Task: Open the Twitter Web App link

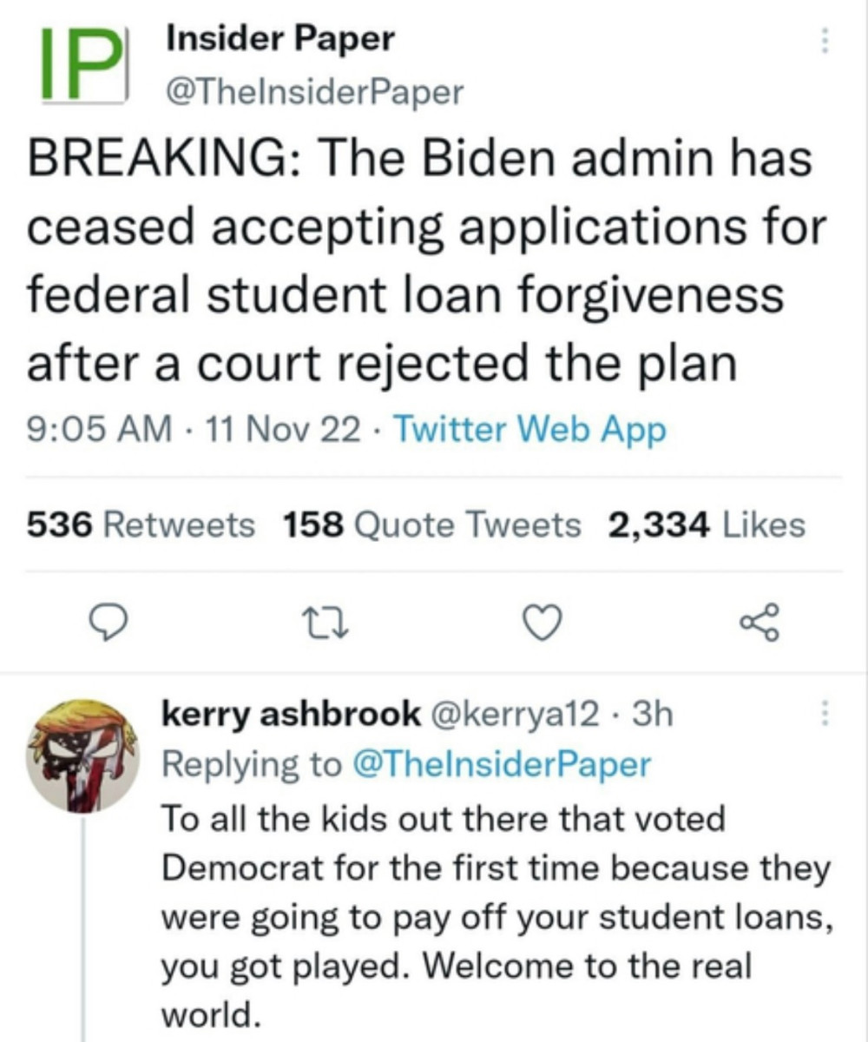Action: (529, 430)
